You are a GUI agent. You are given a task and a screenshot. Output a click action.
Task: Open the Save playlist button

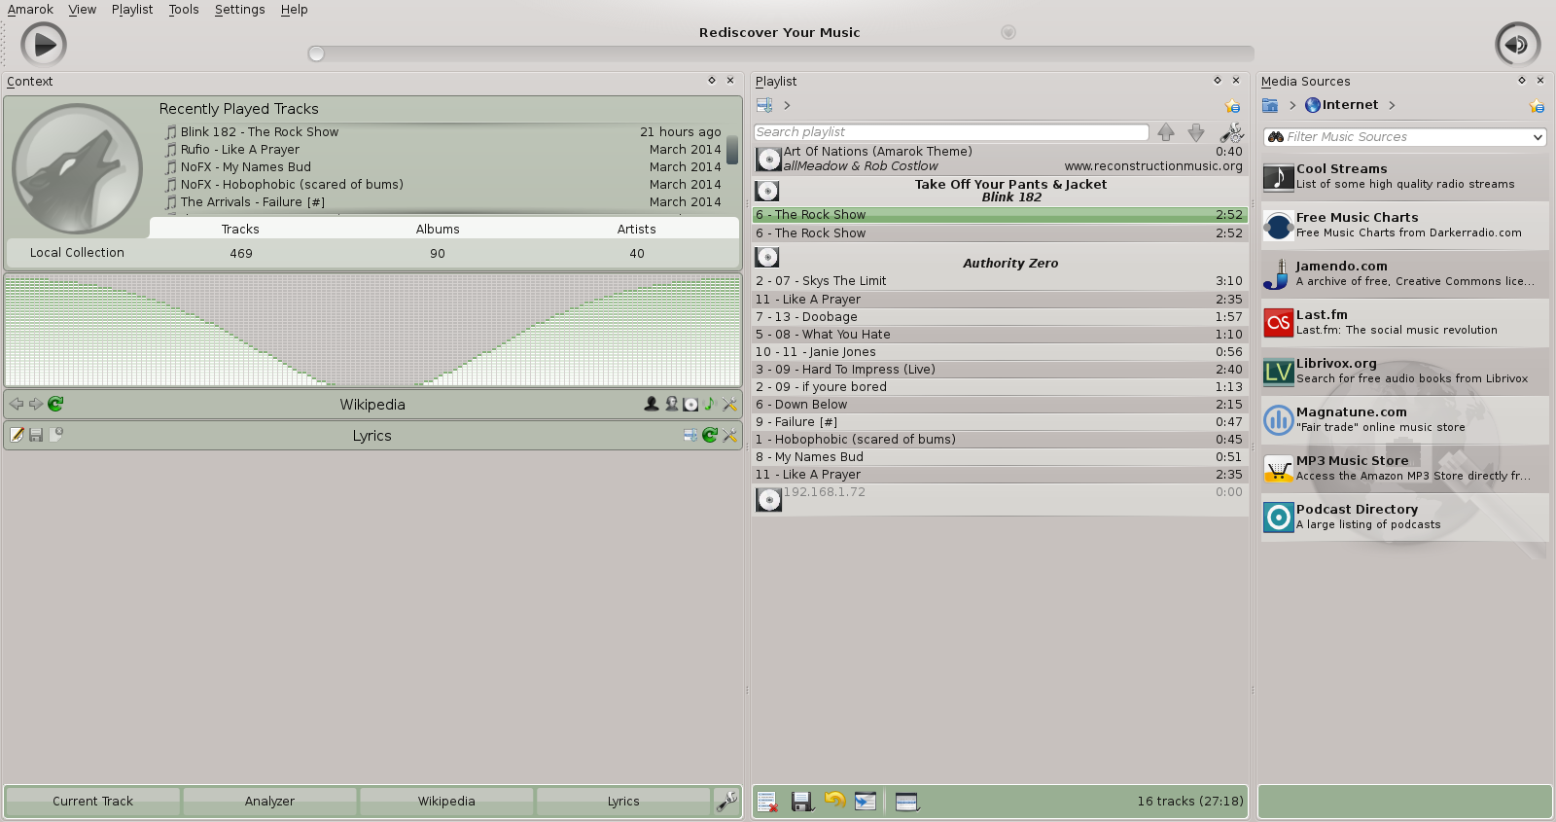point(802,802)
